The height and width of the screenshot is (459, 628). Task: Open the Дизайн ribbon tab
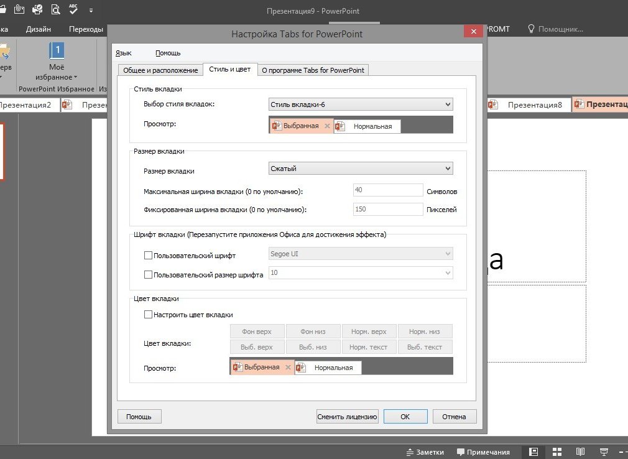[x=39, y=29]
